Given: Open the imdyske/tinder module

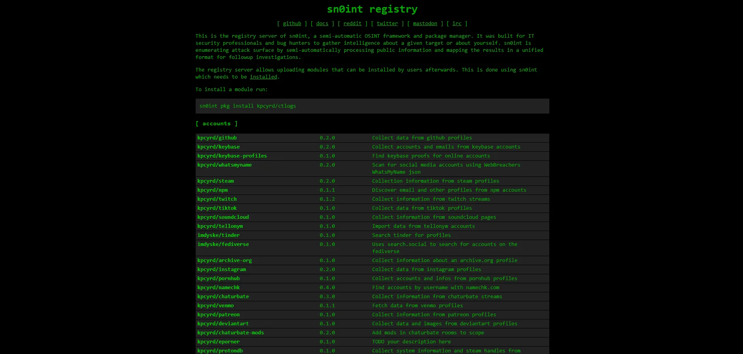Looking at the screenshot, I should [x=218, y=235].
